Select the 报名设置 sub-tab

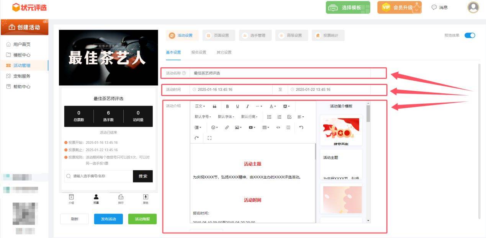click(x=199, y=52)
